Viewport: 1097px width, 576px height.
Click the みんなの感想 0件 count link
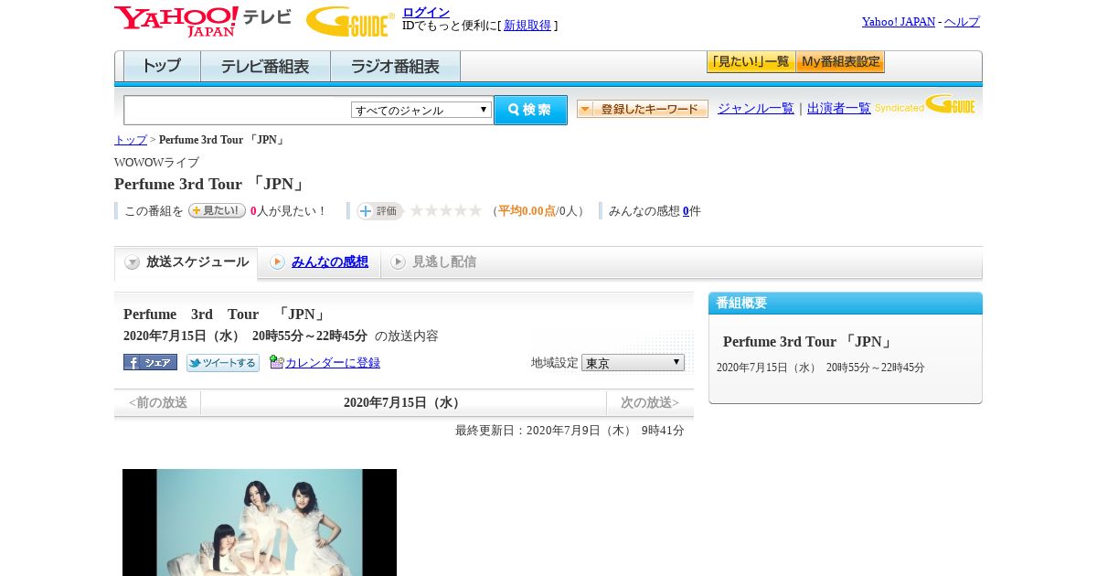pyautogui.click(x=686, y=211)
